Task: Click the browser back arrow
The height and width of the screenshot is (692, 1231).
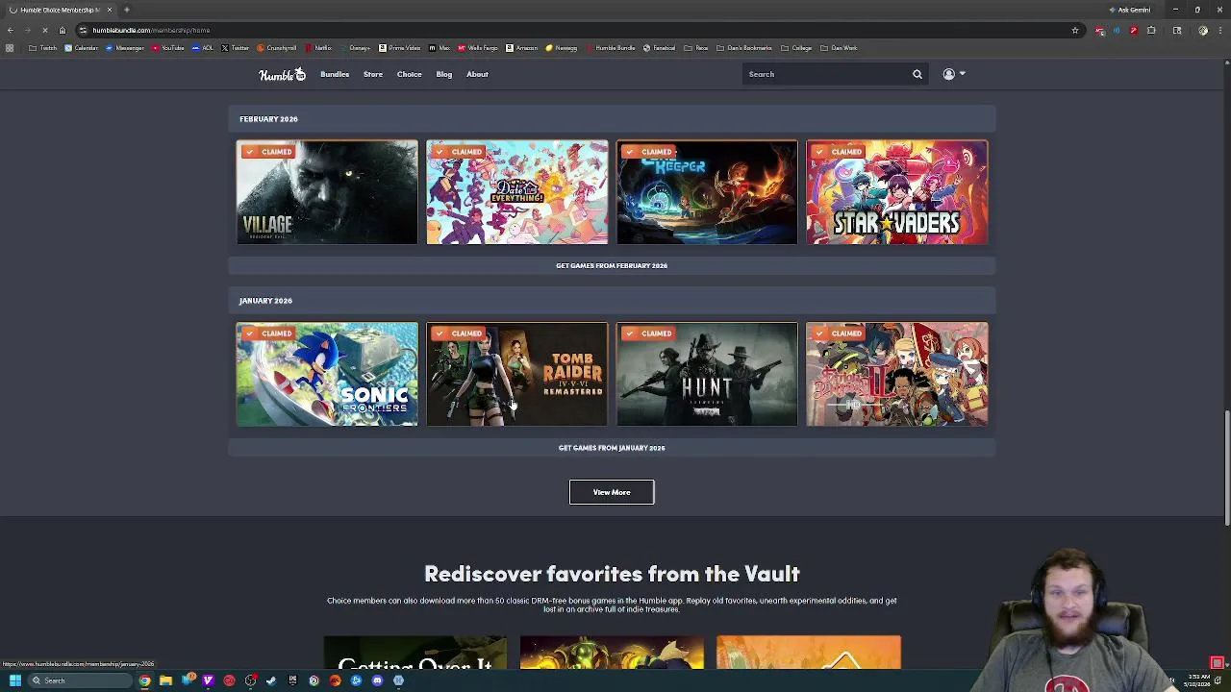Action: coord(10,30)
